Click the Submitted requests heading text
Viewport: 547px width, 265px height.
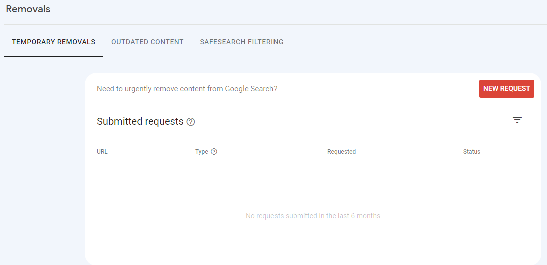click(140, 122)
